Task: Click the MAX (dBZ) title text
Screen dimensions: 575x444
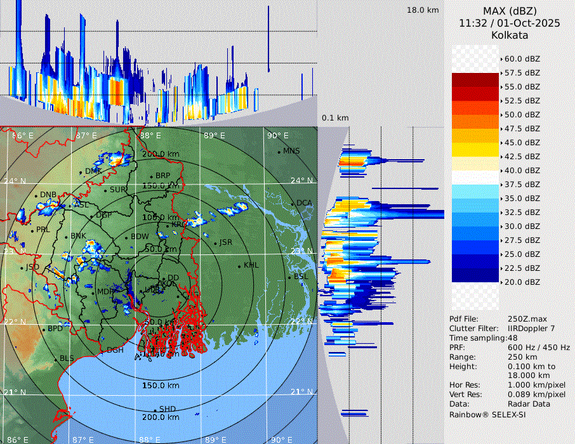Action: click(510, 11)
